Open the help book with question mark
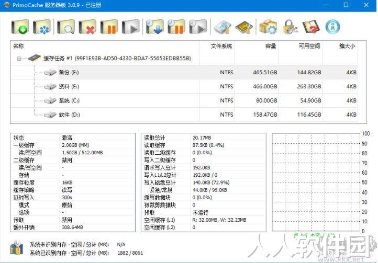 tap(311, 27)
